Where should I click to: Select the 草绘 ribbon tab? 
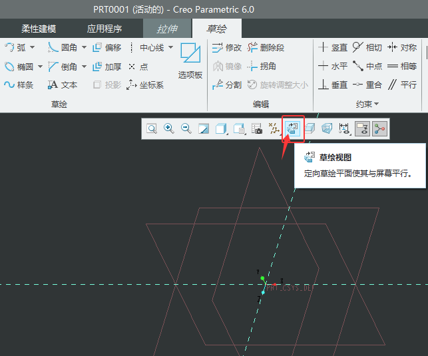point(217,29)
